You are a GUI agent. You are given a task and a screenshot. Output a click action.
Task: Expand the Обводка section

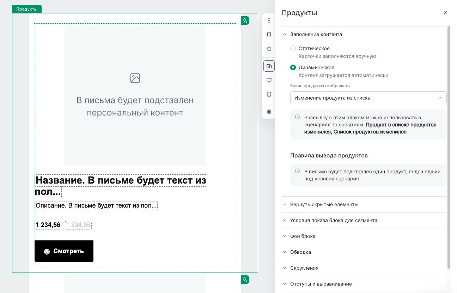(x=364, y=252)
